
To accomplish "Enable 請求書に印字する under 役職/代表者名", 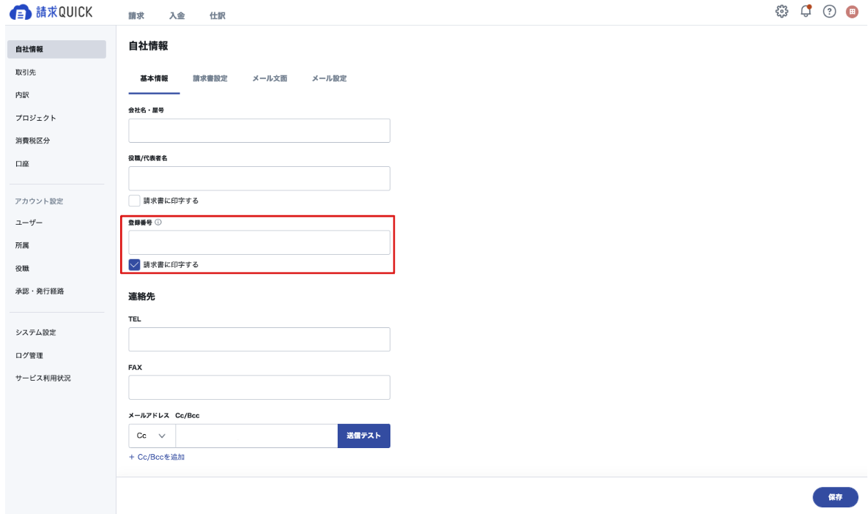I will (x=134, y=201).
